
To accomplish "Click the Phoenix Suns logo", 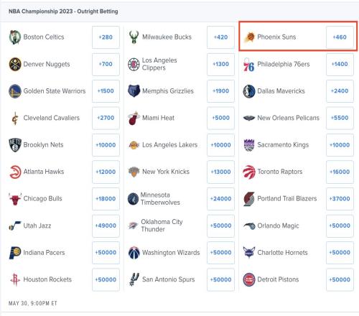I will pyautogui.click(x=249, y=37).
